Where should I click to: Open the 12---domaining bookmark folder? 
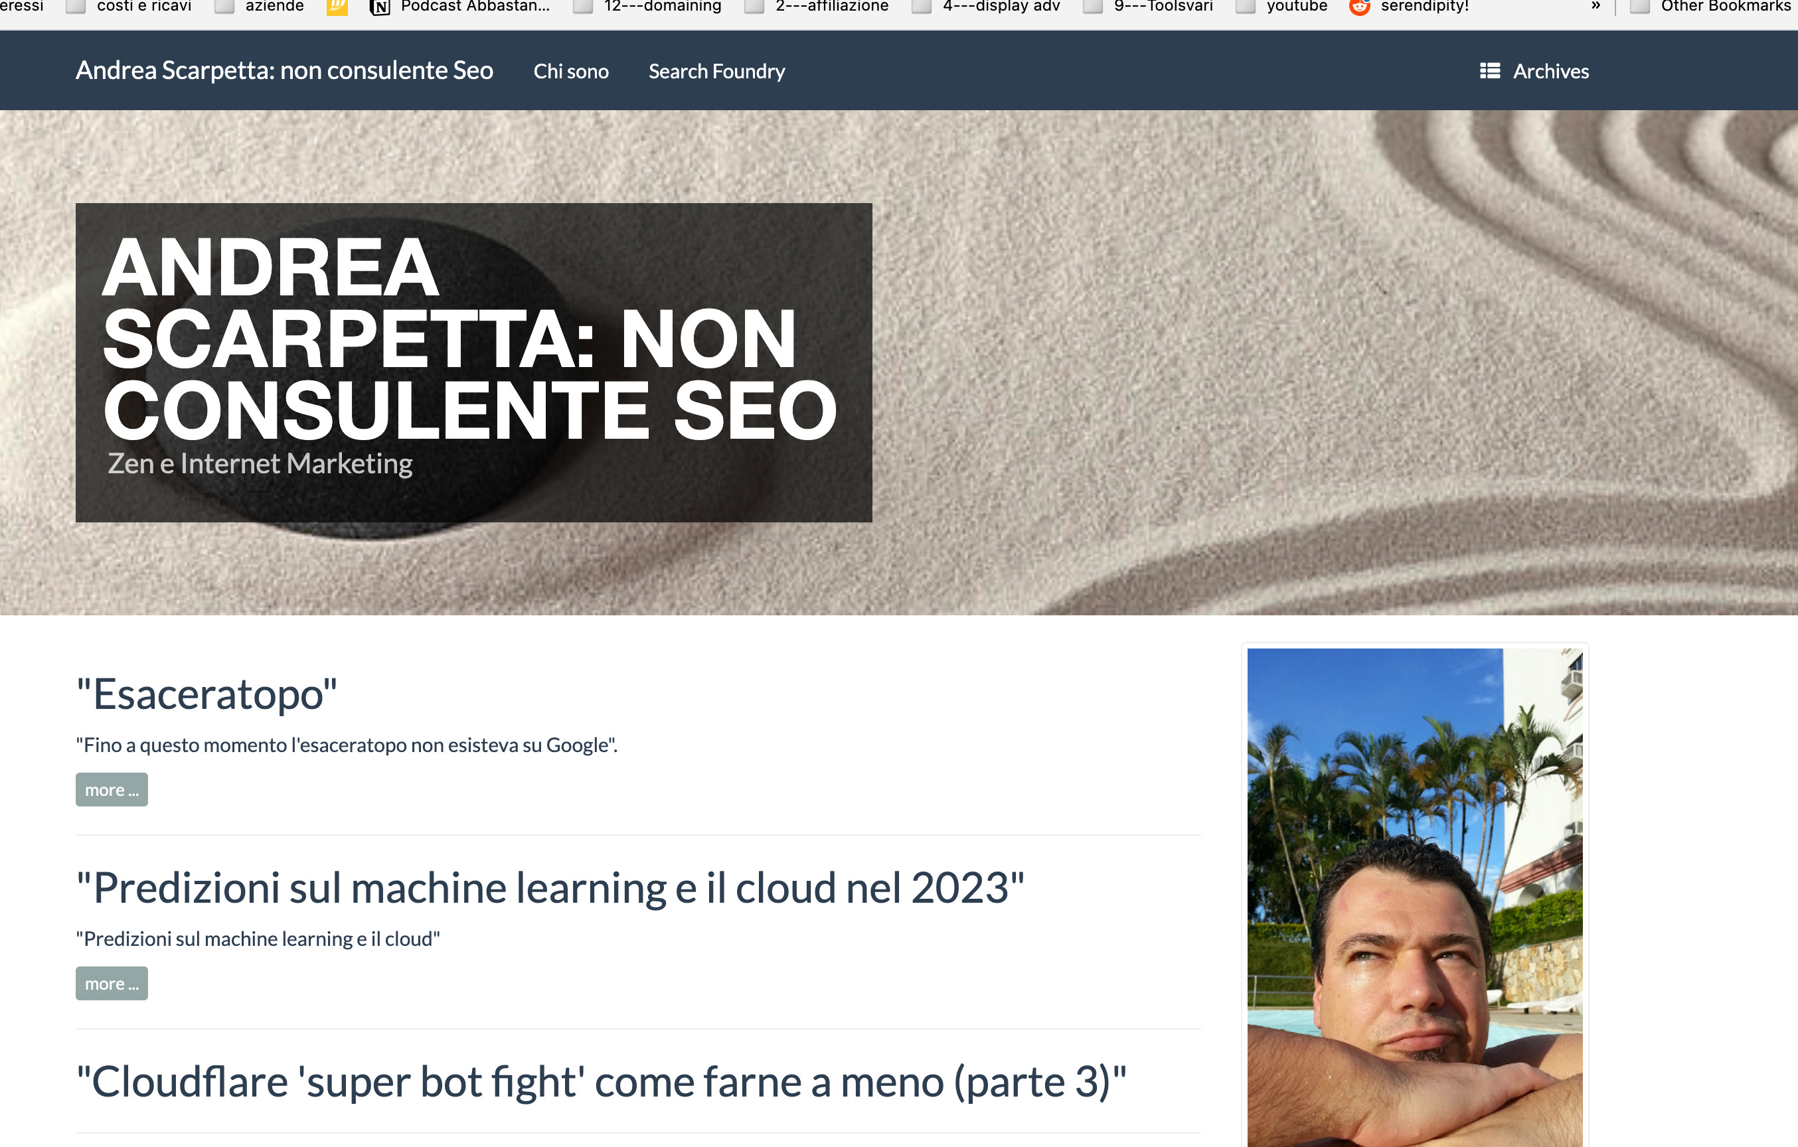[x=647, y=7]
